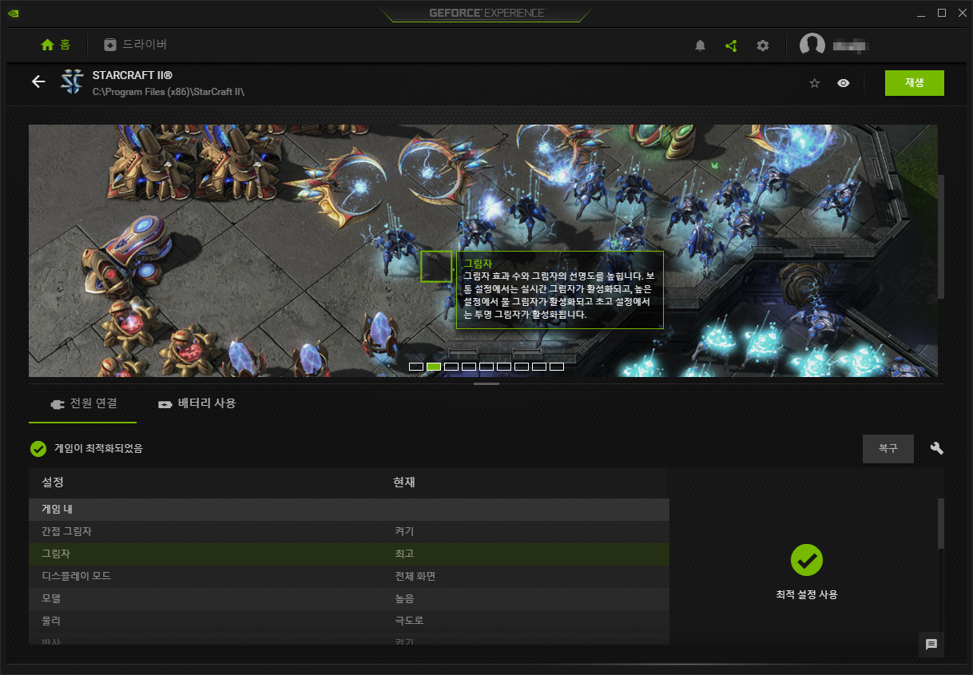
Task: Open the feedback chat icon
Action: (931, 644)
